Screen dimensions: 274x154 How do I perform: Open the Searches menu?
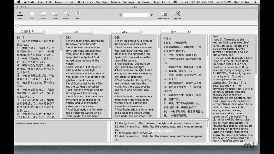point(102,2)
